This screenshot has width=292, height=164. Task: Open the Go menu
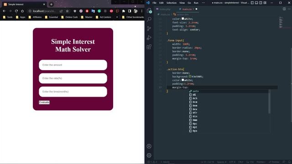point(189,3)
